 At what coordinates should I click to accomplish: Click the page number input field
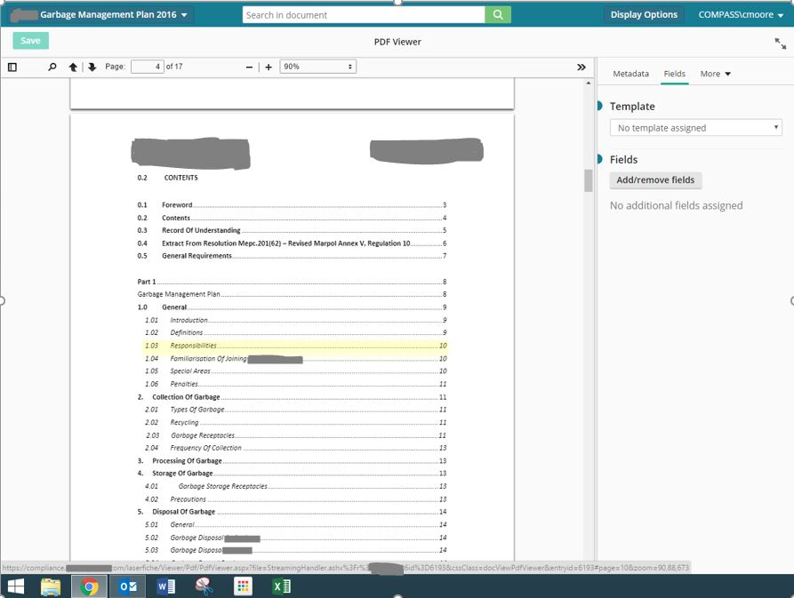click(147, 67)
